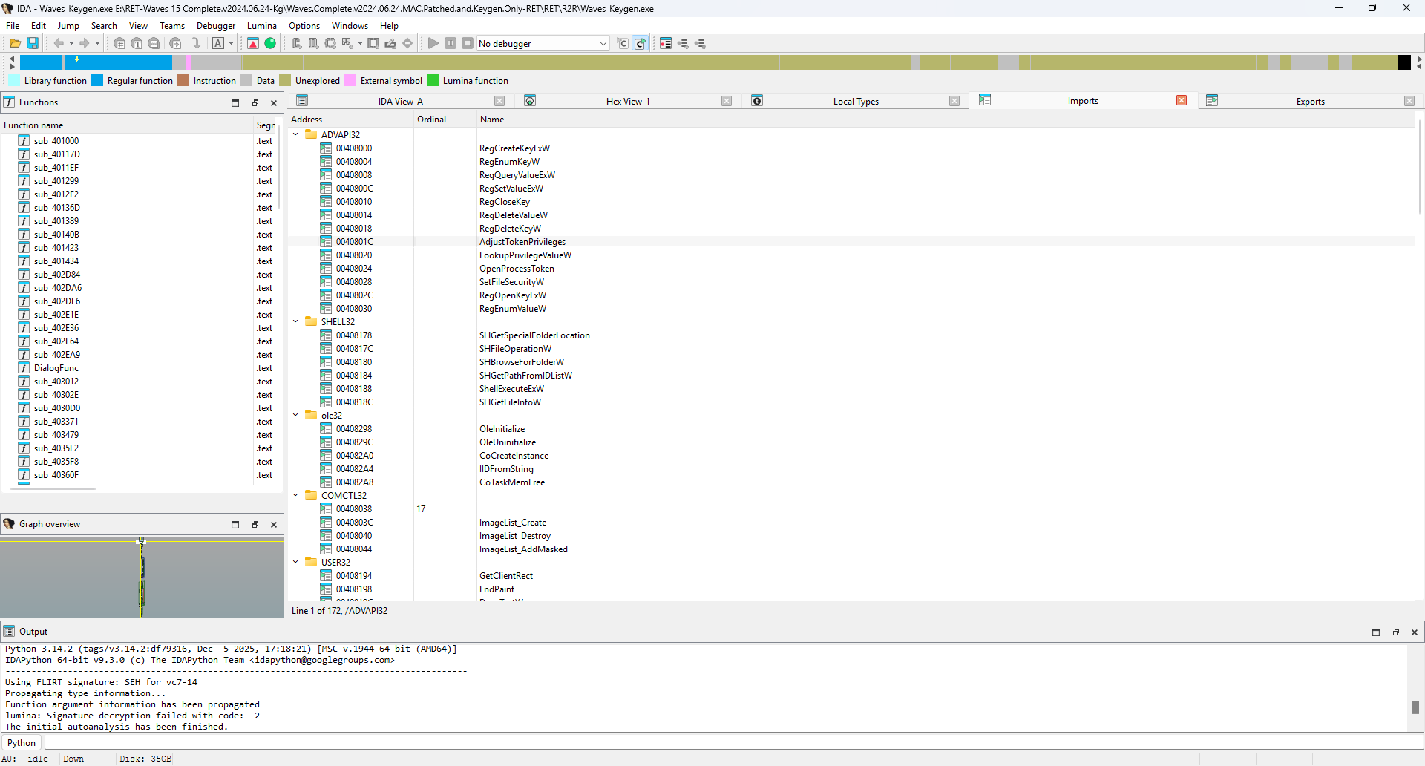Click the text search 'A' icon
The width and height of the screenshot is (1425, 766).
pyautogui.click(x=218, y=44)
